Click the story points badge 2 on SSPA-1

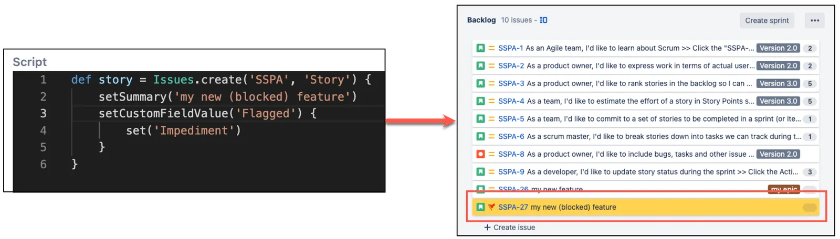[810, 48]
